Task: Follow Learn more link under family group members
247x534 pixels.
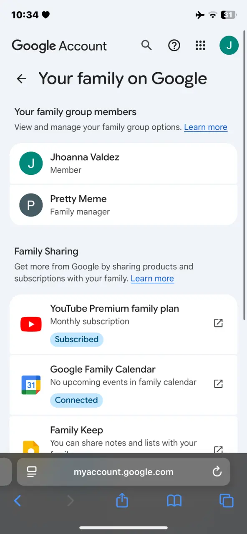Action: click(206, 127)
